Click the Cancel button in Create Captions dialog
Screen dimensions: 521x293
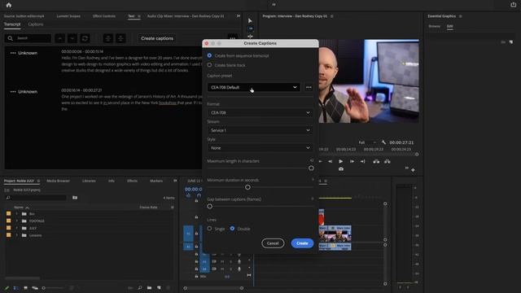pos(273,243)
